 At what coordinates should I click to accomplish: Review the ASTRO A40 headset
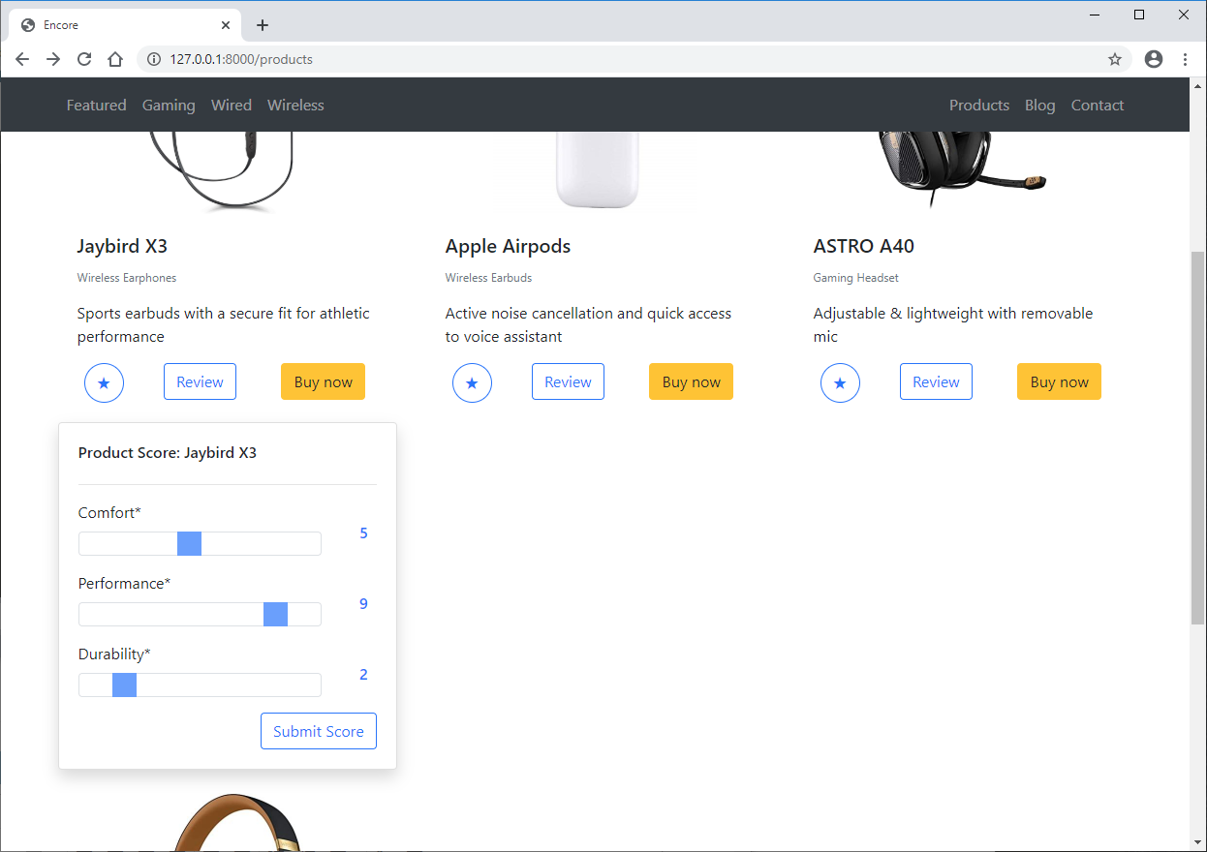coord(936,381)
